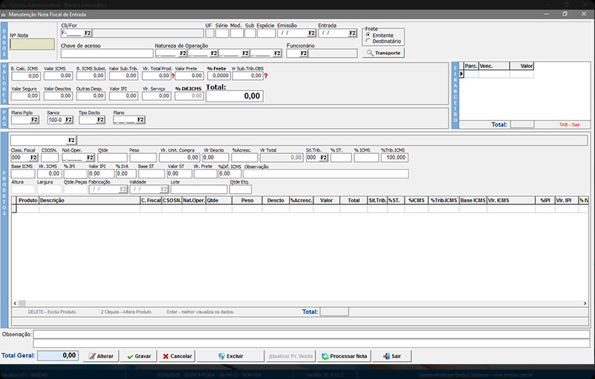
Task: Click the Chave de acesso field
Action: click(x=107, y=53)
